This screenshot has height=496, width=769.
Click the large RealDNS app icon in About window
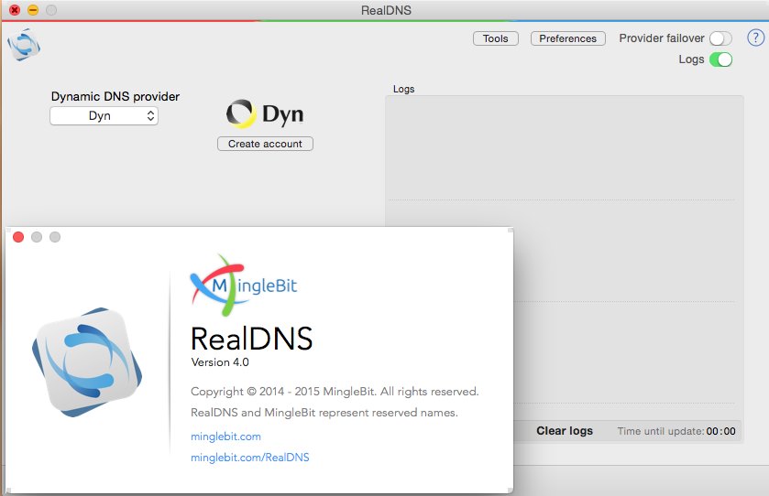pyautogui.click(x=87, y=362)
